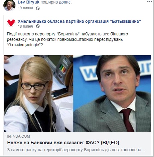
Task: Open Хмельницька обласна партійна організація page link
Action: point(79,21)
